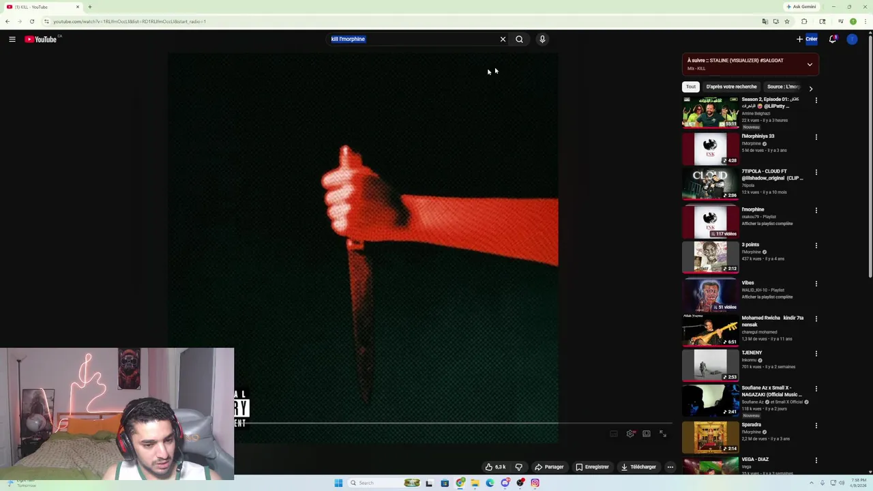Viewport: 873px width, 491px height.
Task: Open Discord from the taskbar
Action: click(505, 483)
